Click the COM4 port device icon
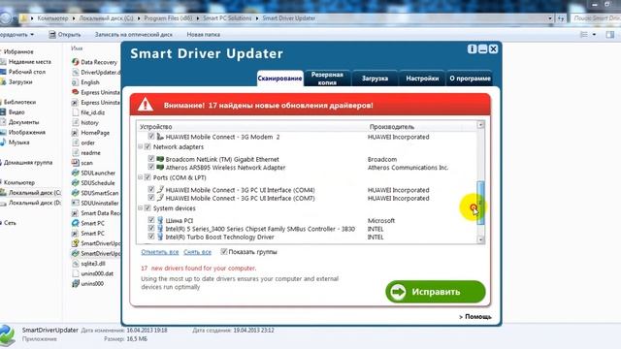Screen dimensions: 621x349 [160, 190]
